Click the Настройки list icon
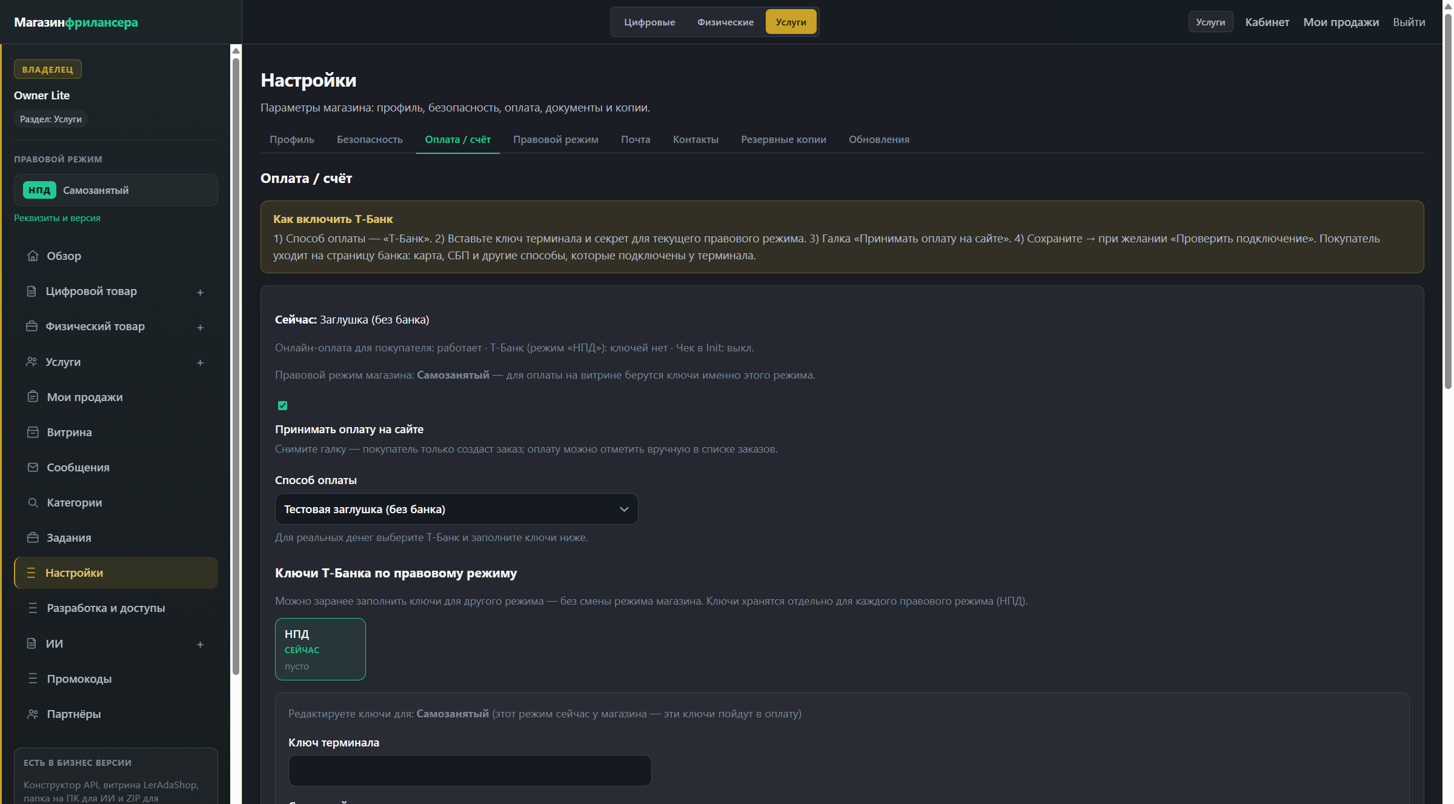The height and width of the screenshot is (804, 1454). point(32,573)
